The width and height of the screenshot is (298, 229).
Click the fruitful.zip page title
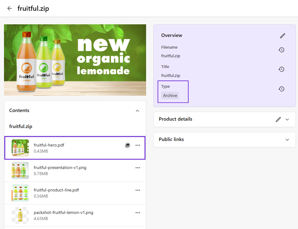[33, 9]
